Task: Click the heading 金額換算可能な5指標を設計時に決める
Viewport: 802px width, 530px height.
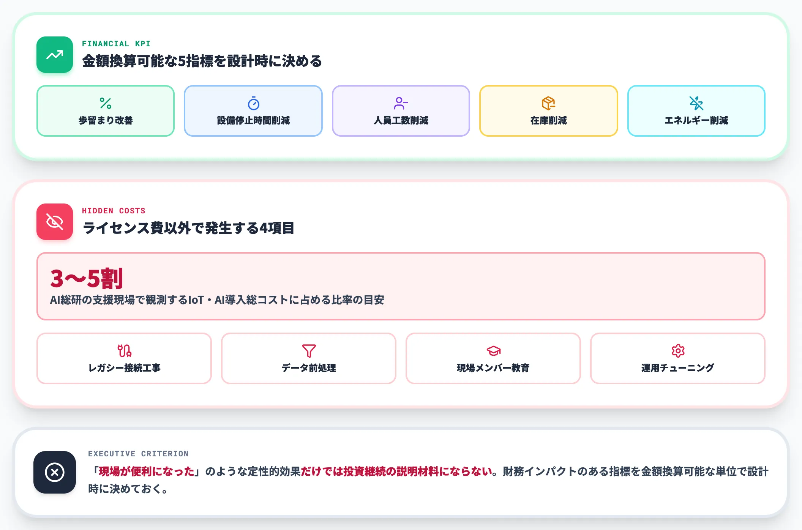Action: [x=202, y=61]
